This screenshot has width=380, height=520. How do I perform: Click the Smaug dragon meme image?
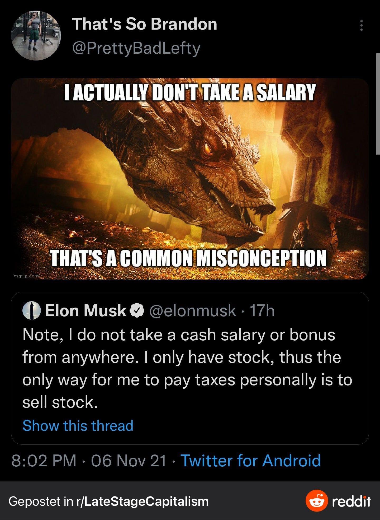[190, 180]
